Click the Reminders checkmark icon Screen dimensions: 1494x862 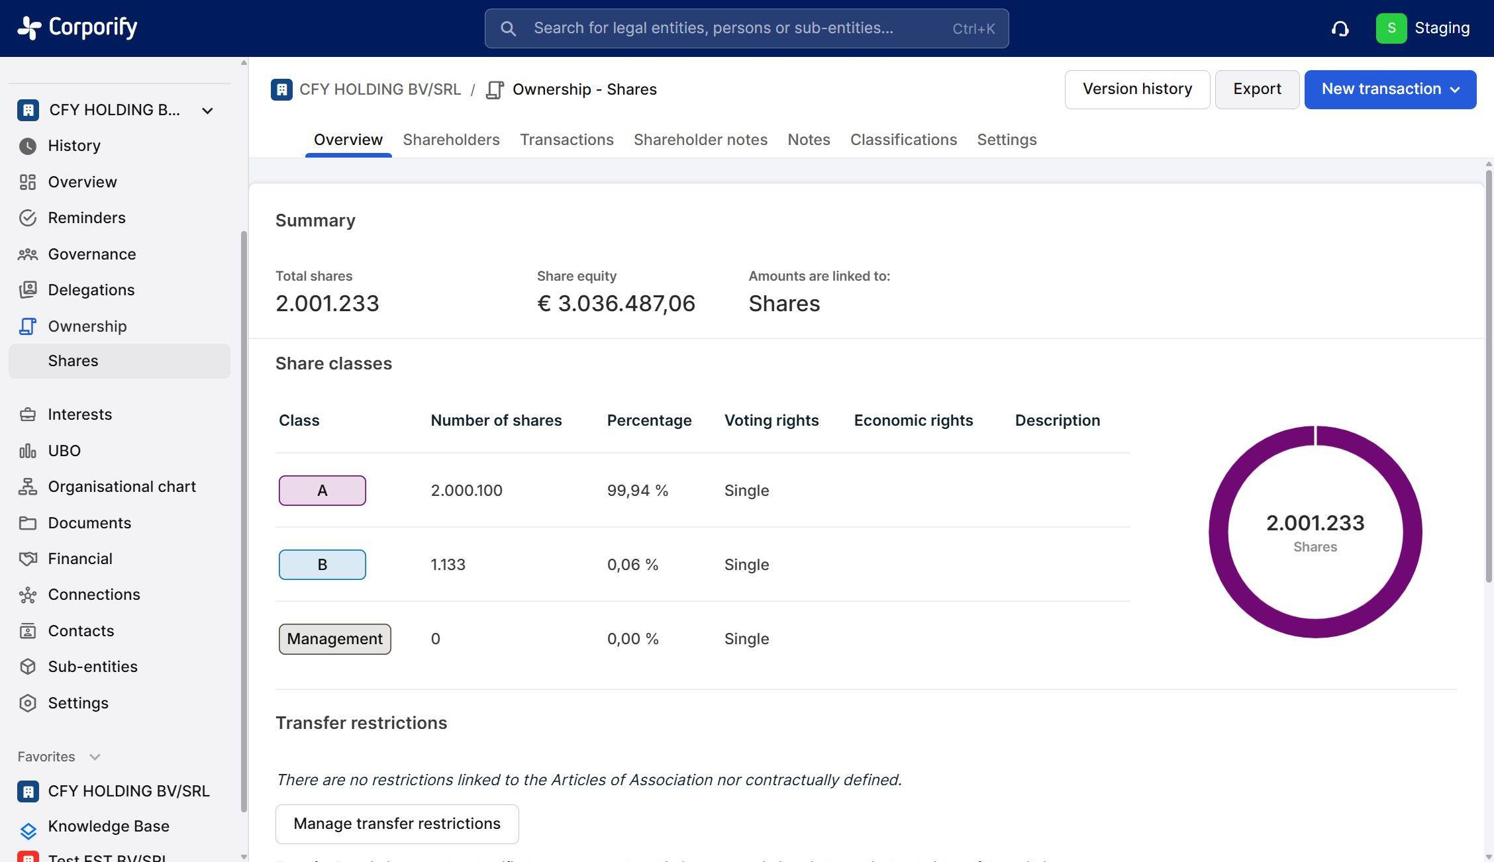[x=28, y=218]
